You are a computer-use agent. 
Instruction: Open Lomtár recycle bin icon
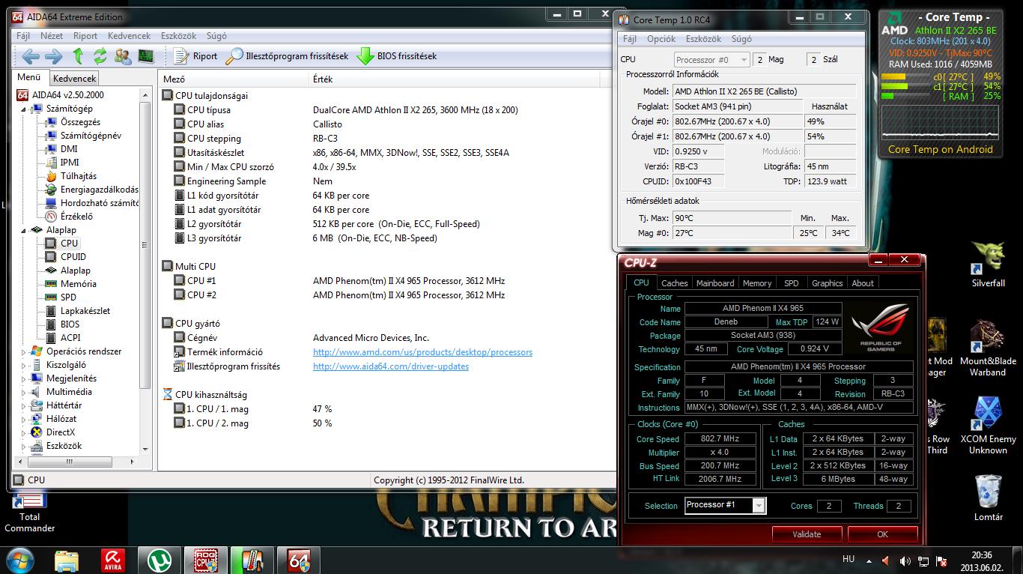(988, 498)
